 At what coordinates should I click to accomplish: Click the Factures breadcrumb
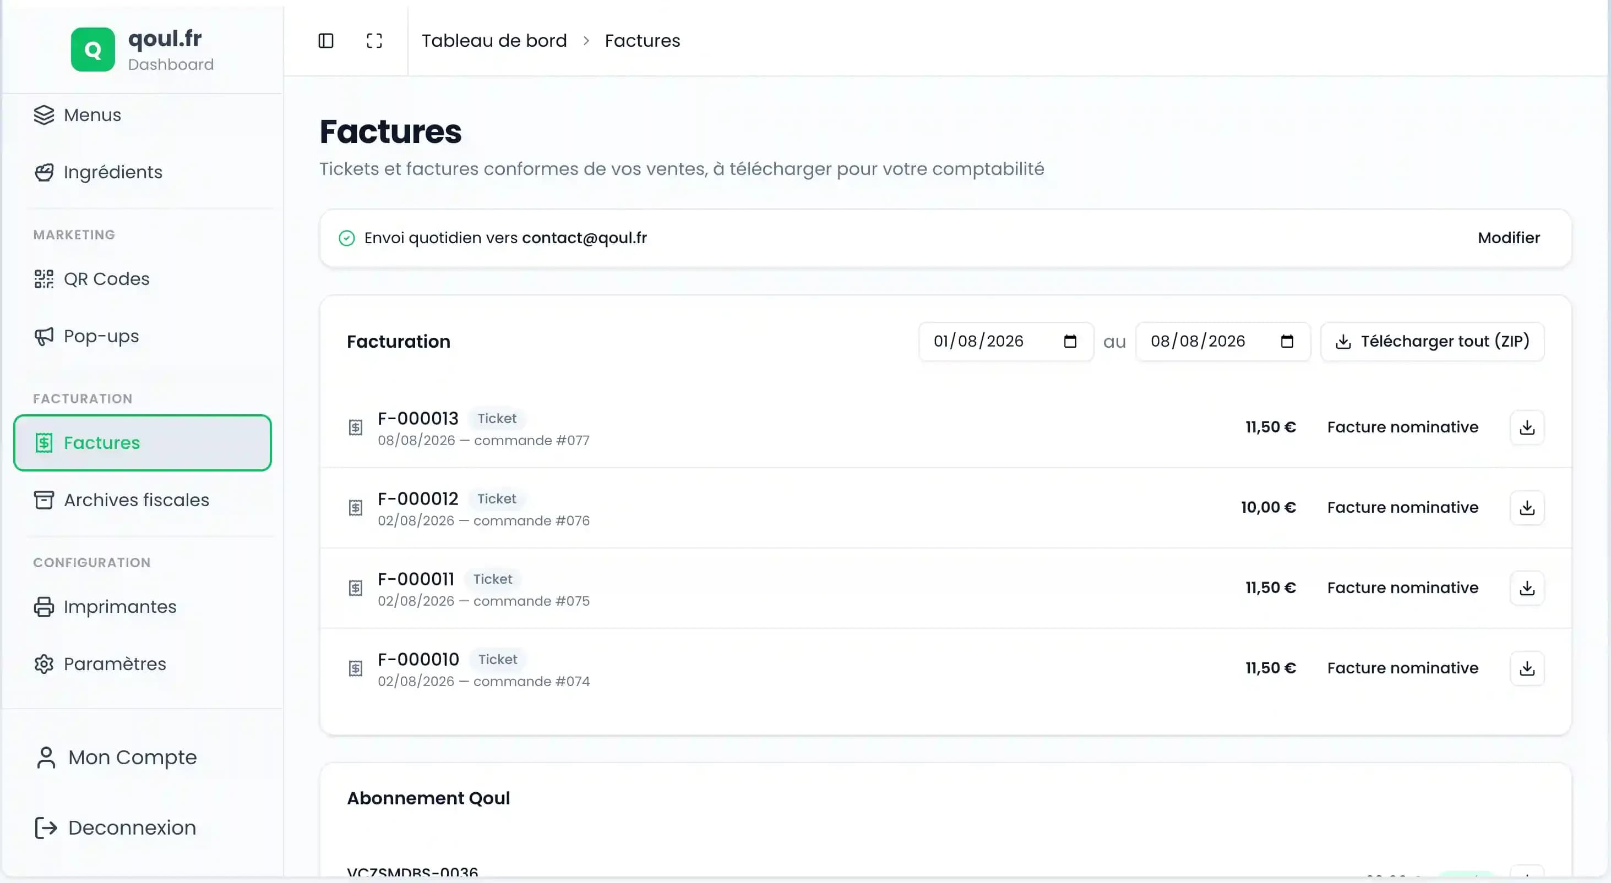643,41
